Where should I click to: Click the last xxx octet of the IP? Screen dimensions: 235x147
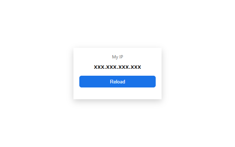coord(136,67)
